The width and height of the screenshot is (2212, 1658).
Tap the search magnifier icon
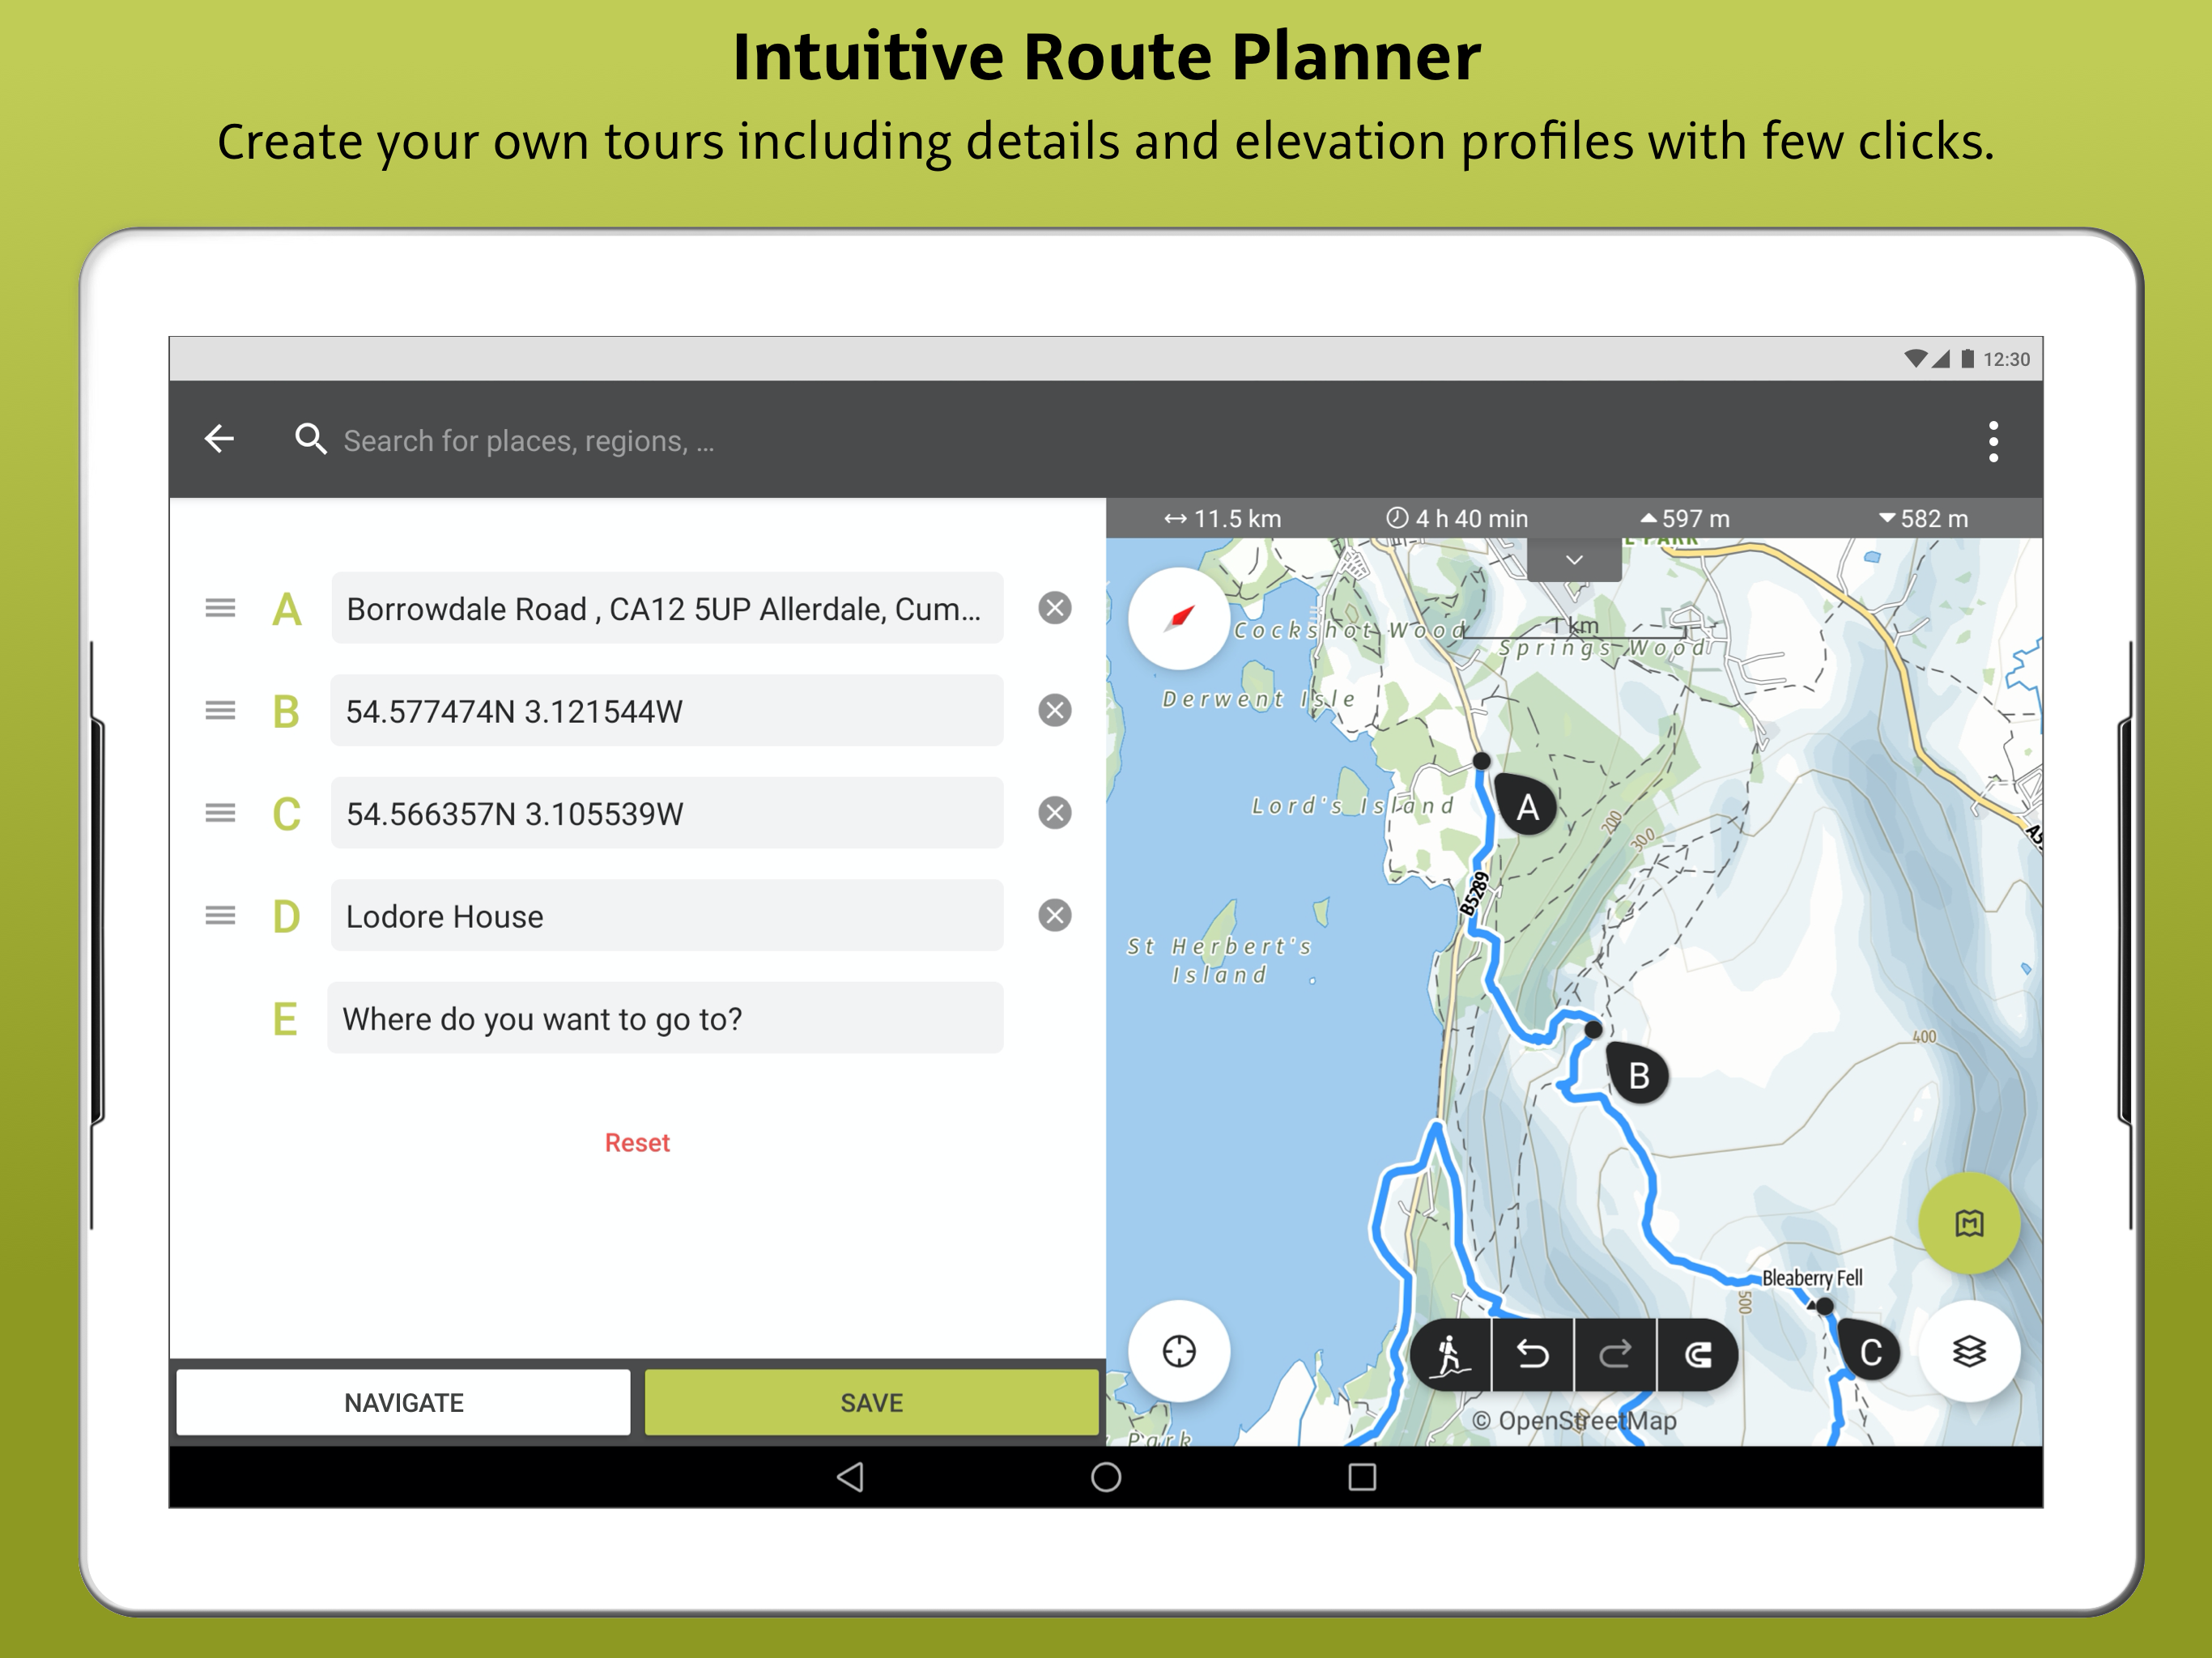tap(310, 439)
